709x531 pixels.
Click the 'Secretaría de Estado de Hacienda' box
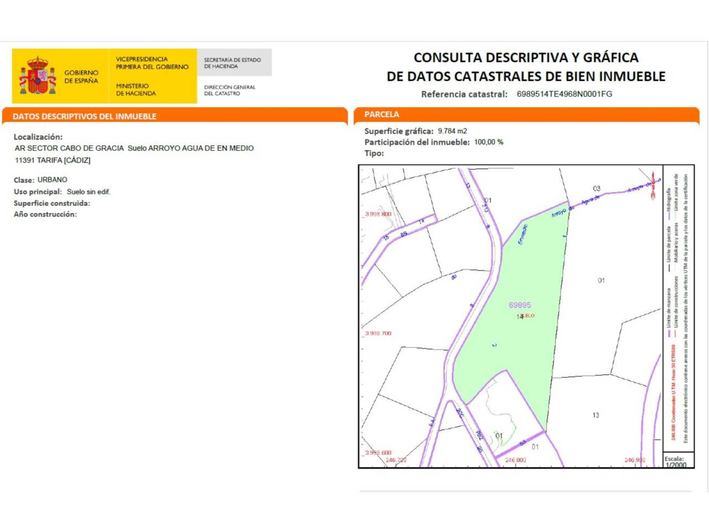[x=234, y=63]
